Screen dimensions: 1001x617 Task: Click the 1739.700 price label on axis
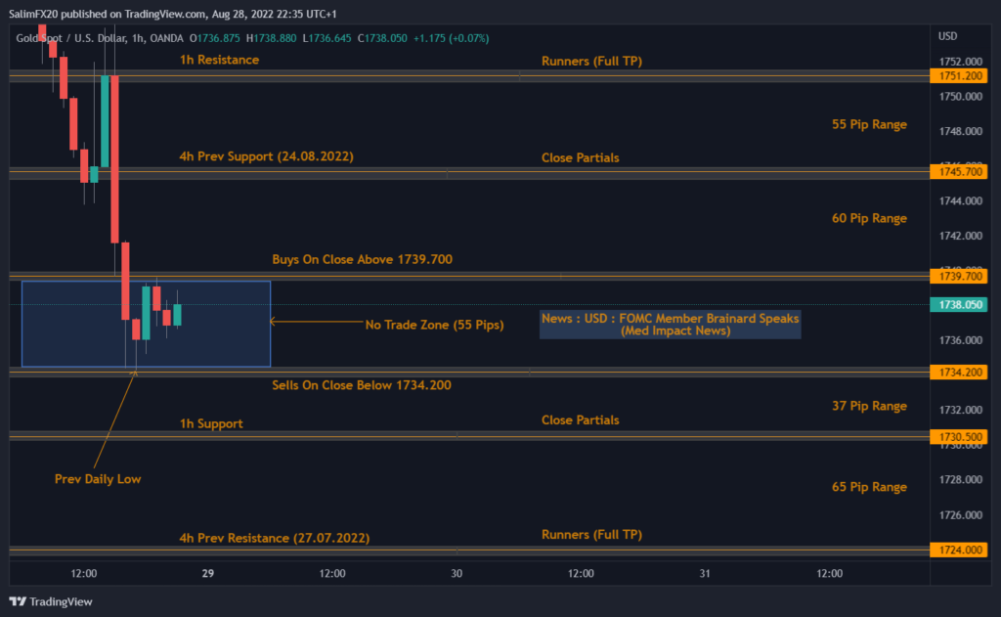(x=960, y=278)
